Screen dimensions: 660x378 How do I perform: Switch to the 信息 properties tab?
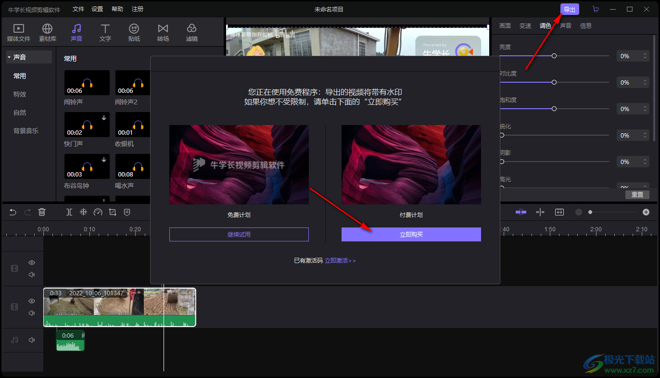pyautogui.click(x=586, y=26)
